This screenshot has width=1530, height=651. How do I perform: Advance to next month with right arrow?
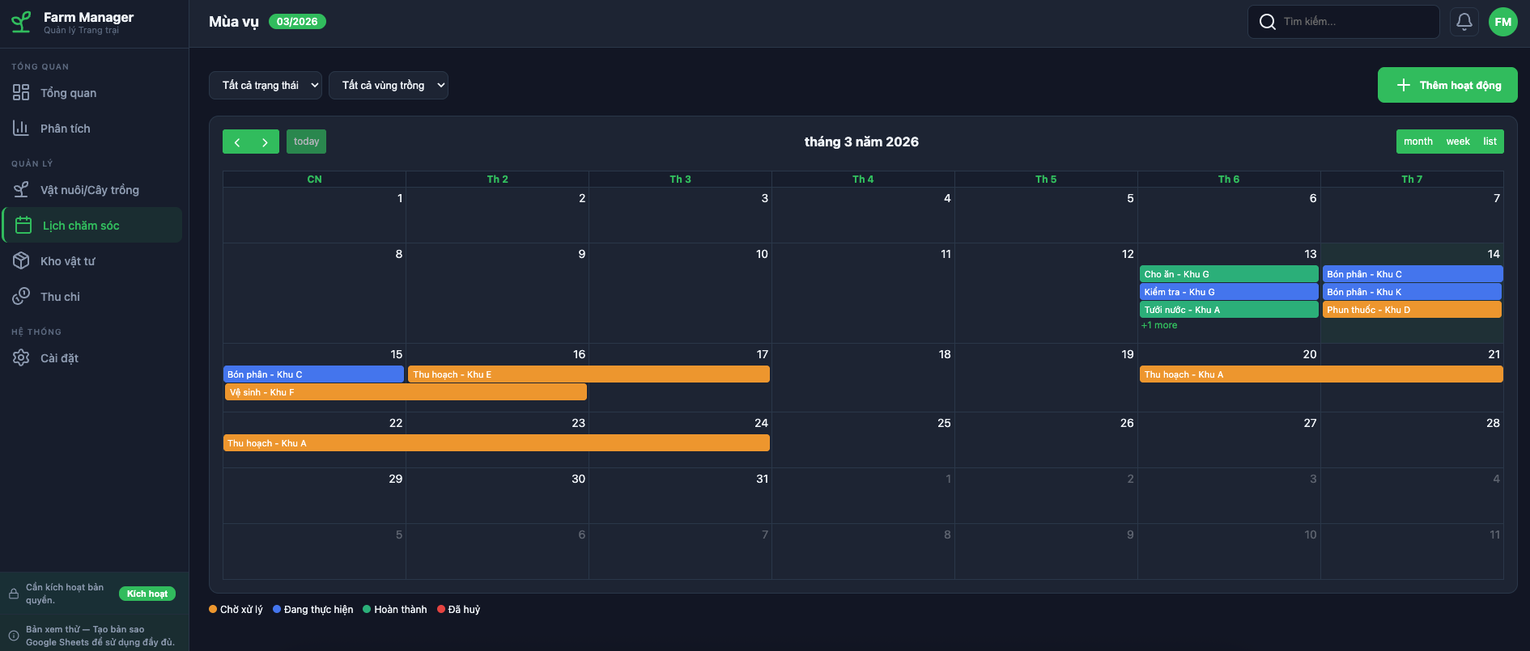265,142
